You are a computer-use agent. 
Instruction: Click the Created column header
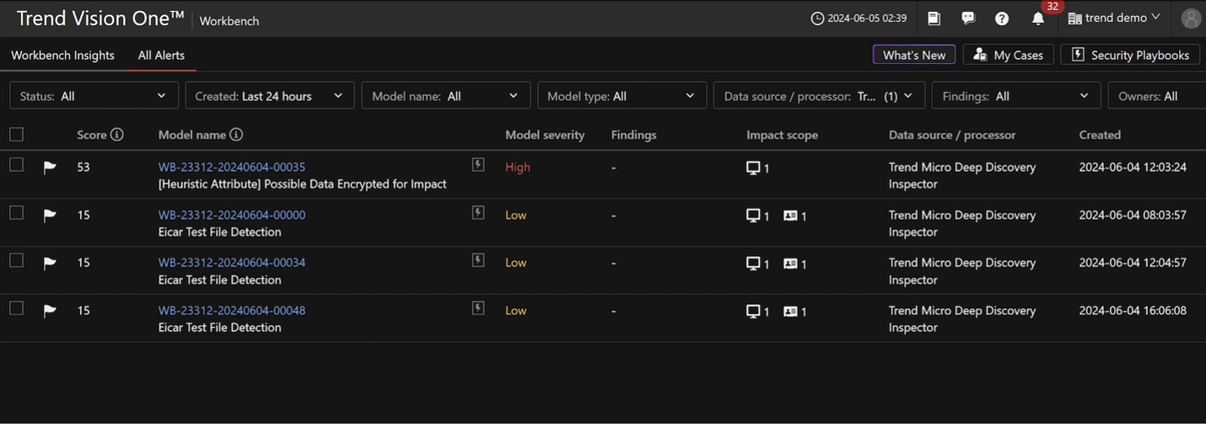pos(1100,135)
